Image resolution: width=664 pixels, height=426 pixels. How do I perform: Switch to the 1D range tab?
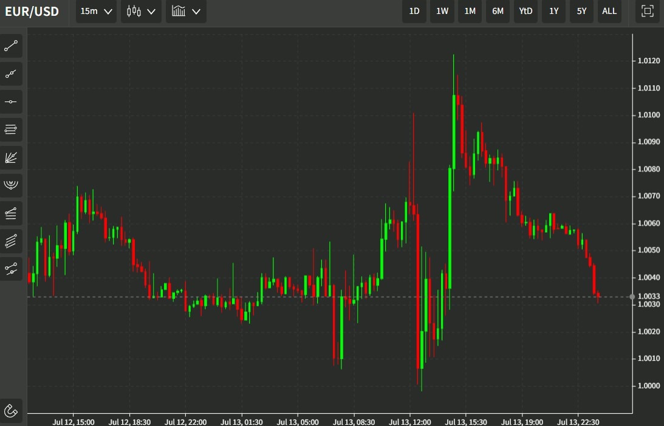point(414,11)
